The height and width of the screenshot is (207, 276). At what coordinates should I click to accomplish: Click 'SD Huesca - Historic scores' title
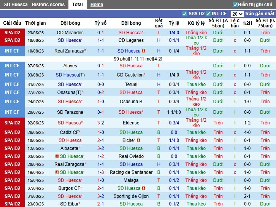click(34, 5)
